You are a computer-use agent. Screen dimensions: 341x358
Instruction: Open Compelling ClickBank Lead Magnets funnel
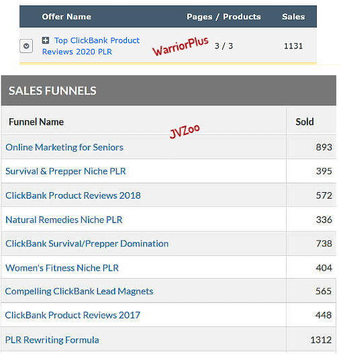tap(79, 292)
